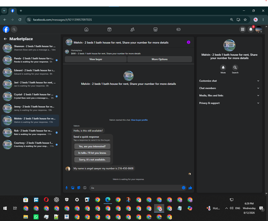Click the purple conversation info icon
Viewport: 268px width, 221px height.
point(189,42)
